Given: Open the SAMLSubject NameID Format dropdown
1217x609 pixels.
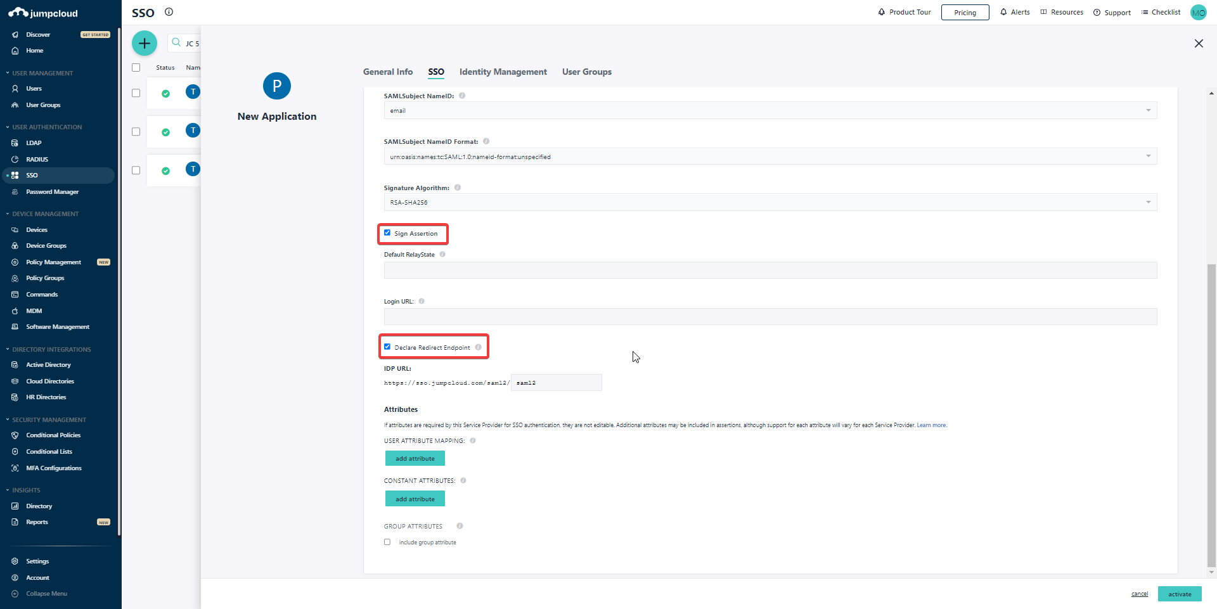Looking at the screenshot, I should point(1148,156).
